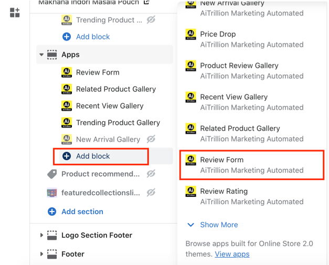Open external link icon beside Makhana Indori Masala Pouch
The height and width of the screenshot is (265, 329).
146,2
